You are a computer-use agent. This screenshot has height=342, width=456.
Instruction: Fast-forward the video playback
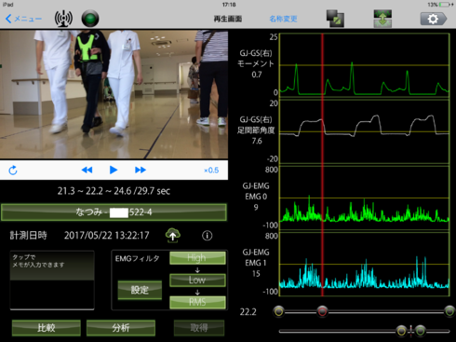click(x=141, y=170)
